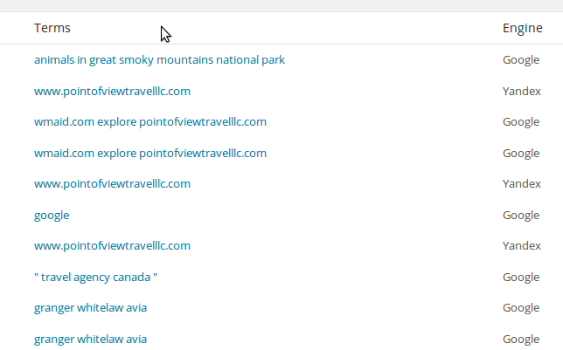This screenshot has width=563, height=350.
Task: Open the third www.pointofviewtravelllc.com term link
Action: click(x=112, y=246)
